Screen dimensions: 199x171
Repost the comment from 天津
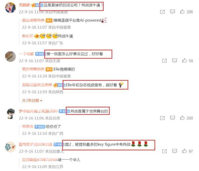coord(165,61)
